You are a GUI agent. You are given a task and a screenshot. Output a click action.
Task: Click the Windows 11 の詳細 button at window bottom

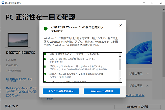click(137, 107)
